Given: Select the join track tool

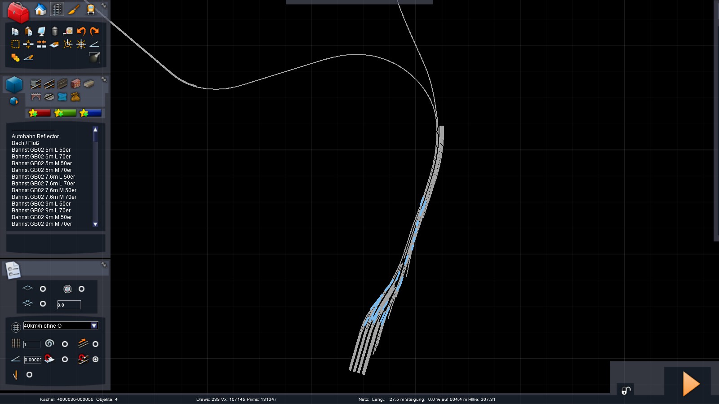Looking at the screenshot, I should tap(41, 44).
